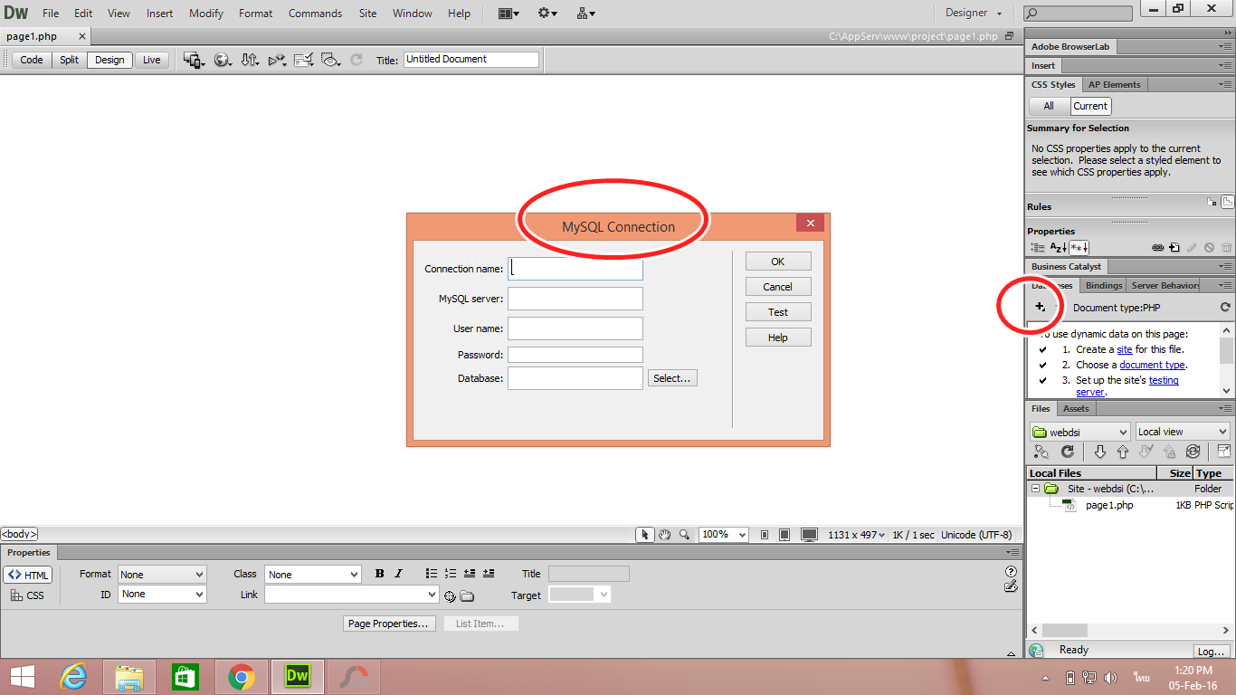This screenshot has height=695, width=1236.
Task: Show only set properties in CSS panel
Action: (1079, 247)
